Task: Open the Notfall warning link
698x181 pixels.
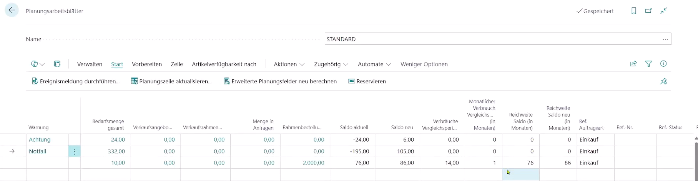Action: [37, 151]
